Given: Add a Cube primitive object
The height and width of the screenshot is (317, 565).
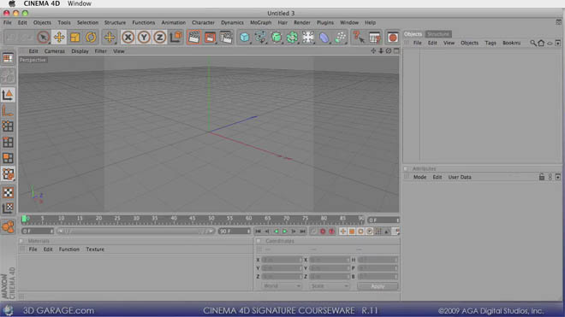Looking at the screenshot, I should pyautogui.click(x=244, y=37).
